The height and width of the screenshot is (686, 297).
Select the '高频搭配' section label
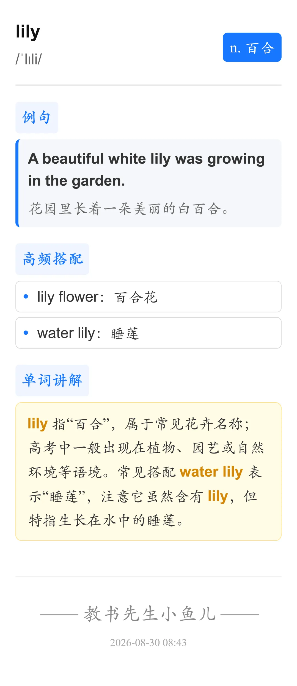tap(52, 259)
